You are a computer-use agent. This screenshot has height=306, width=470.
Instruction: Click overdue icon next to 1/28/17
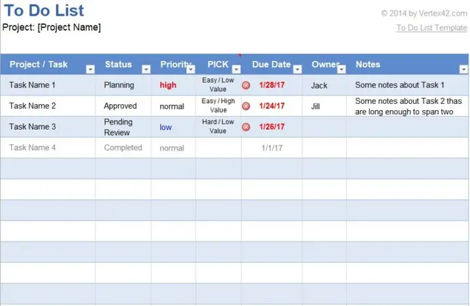tap(246, 85)
